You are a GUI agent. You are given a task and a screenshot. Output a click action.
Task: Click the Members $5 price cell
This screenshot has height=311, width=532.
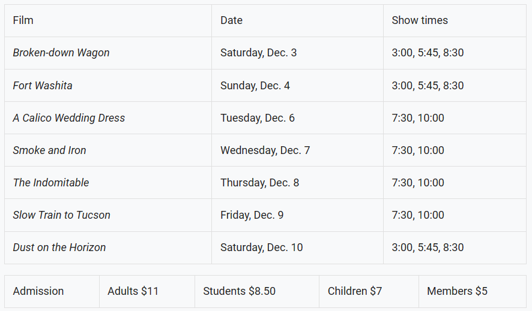[457, 291]
